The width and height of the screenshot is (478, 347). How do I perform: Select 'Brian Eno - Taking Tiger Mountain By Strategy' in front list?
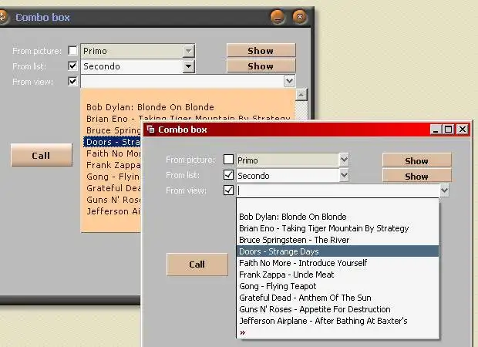(338, 228)
